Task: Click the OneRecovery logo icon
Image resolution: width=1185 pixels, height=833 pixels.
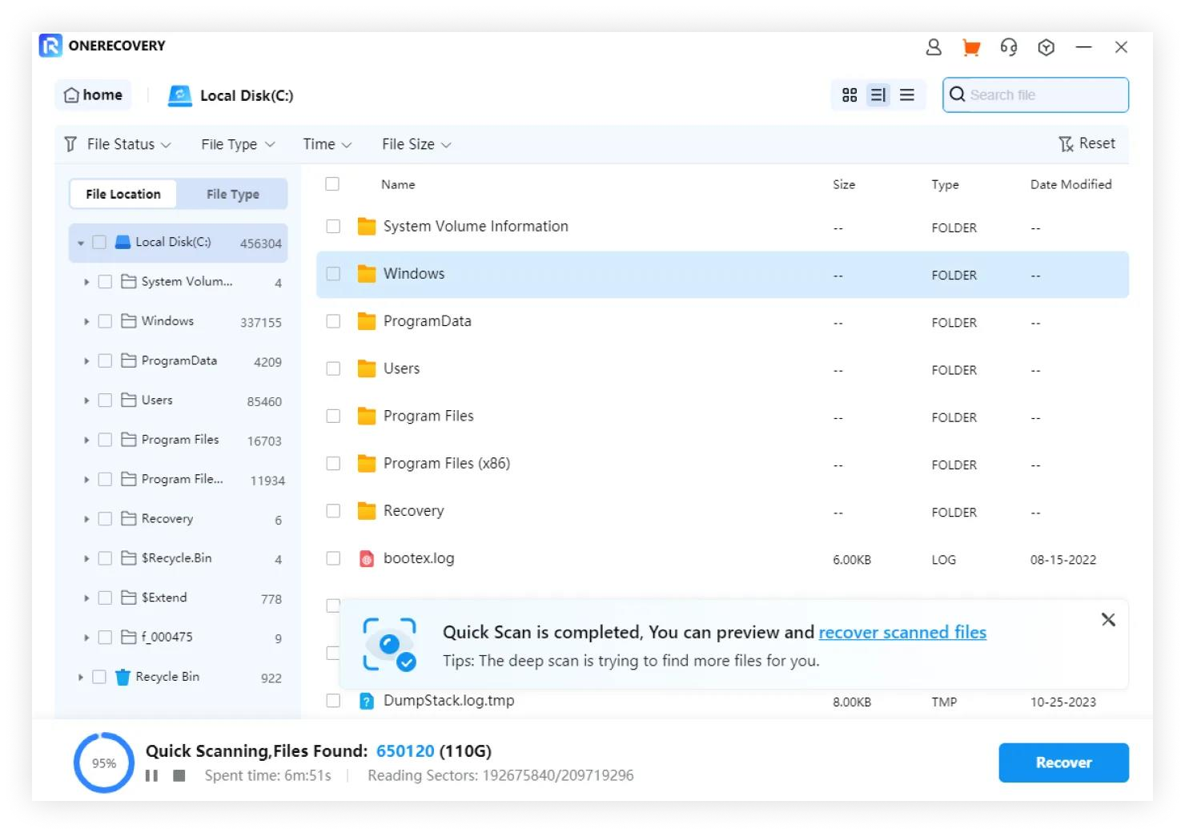Action: 50,46
